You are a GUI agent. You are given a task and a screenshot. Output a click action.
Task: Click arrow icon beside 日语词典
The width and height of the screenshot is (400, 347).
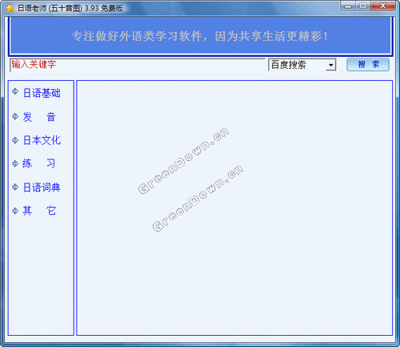point(15,187)
